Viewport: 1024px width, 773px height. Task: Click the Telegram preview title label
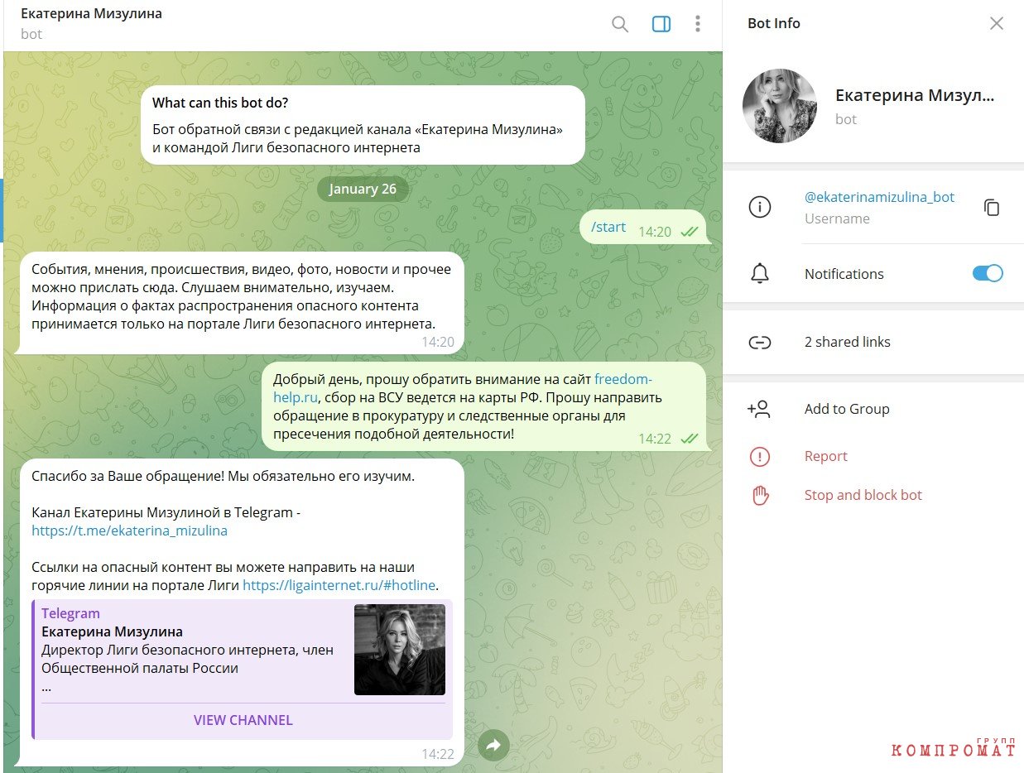70,613
